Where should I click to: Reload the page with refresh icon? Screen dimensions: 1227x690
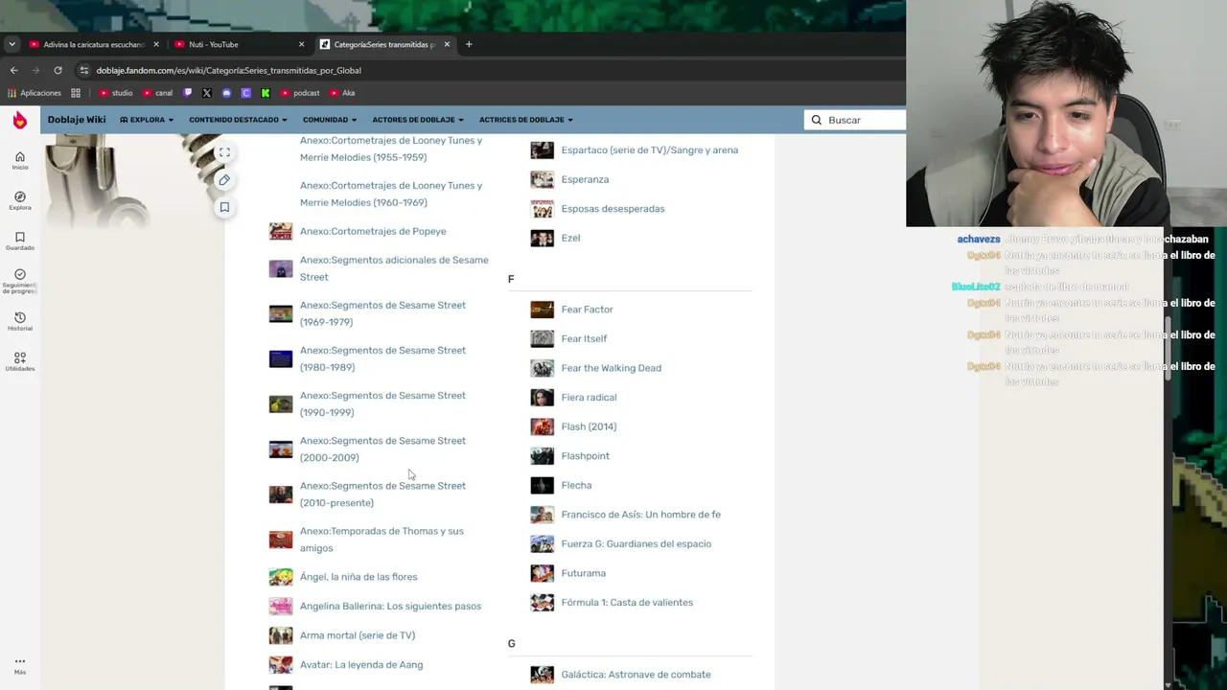(x=58, y=70)
